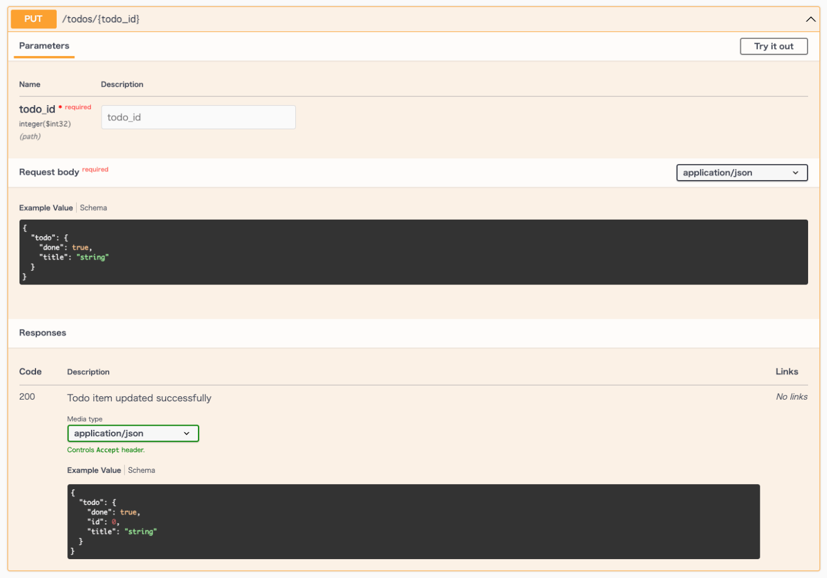Click the "(path)" location label
Image resolution: width=827 pixels, height=578 pixels.
pos(30,136)
